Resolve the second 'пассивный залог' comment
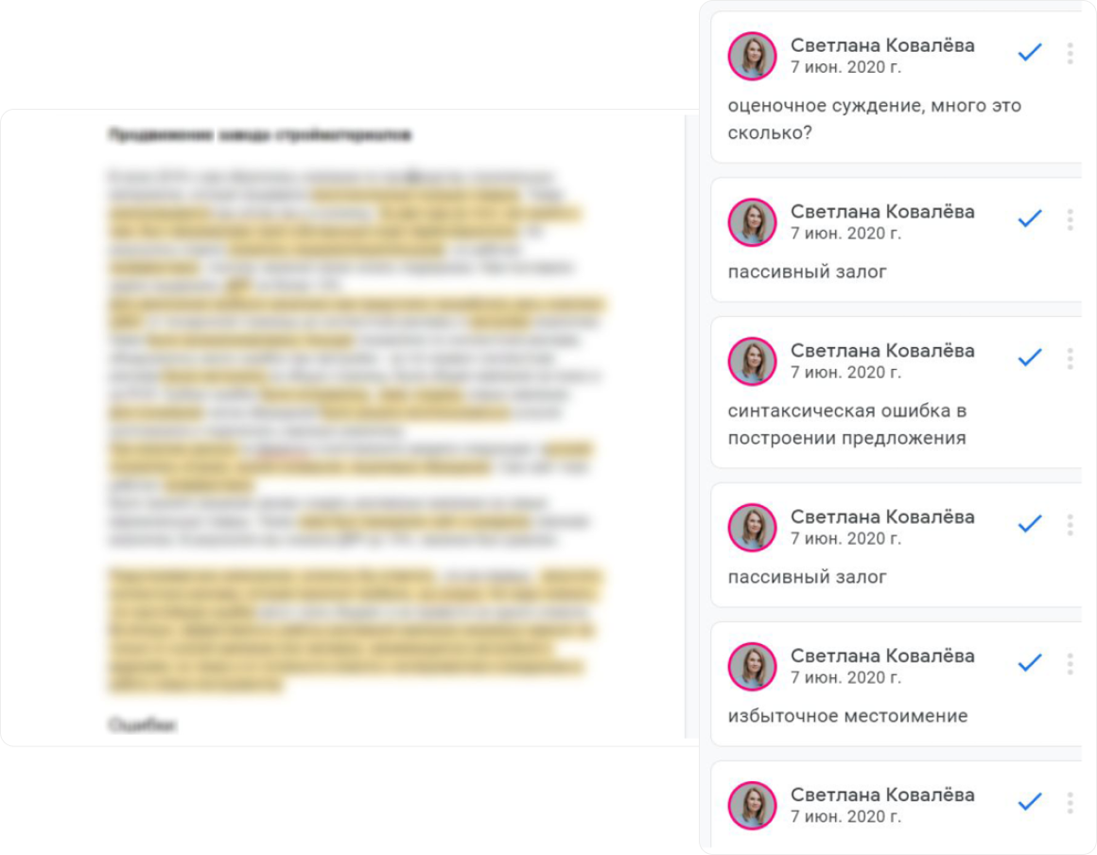 [1029, 524]
